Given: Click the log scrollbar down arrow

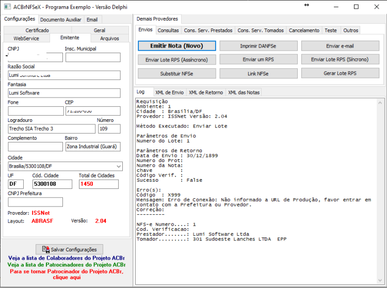Looking at the screenshot, I should click(380, 280).
